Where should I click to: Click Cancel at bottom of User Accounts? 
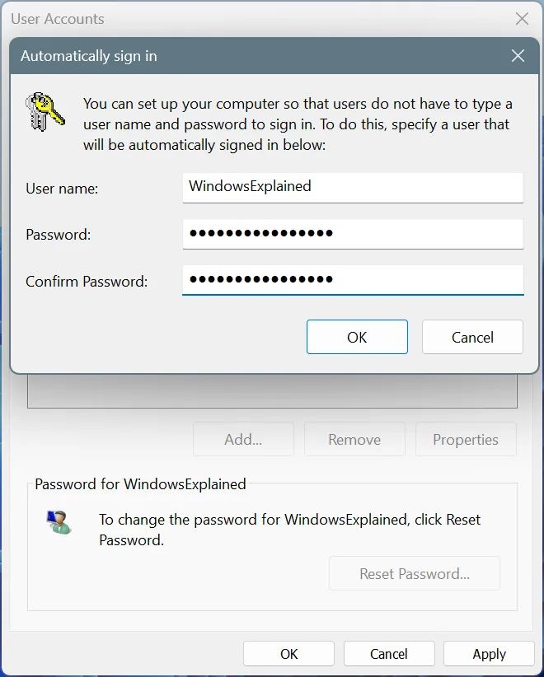(x=389, y=654)
